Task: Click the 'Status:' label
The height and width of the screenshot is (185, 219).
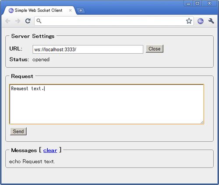Action: (x=19, y=59)
